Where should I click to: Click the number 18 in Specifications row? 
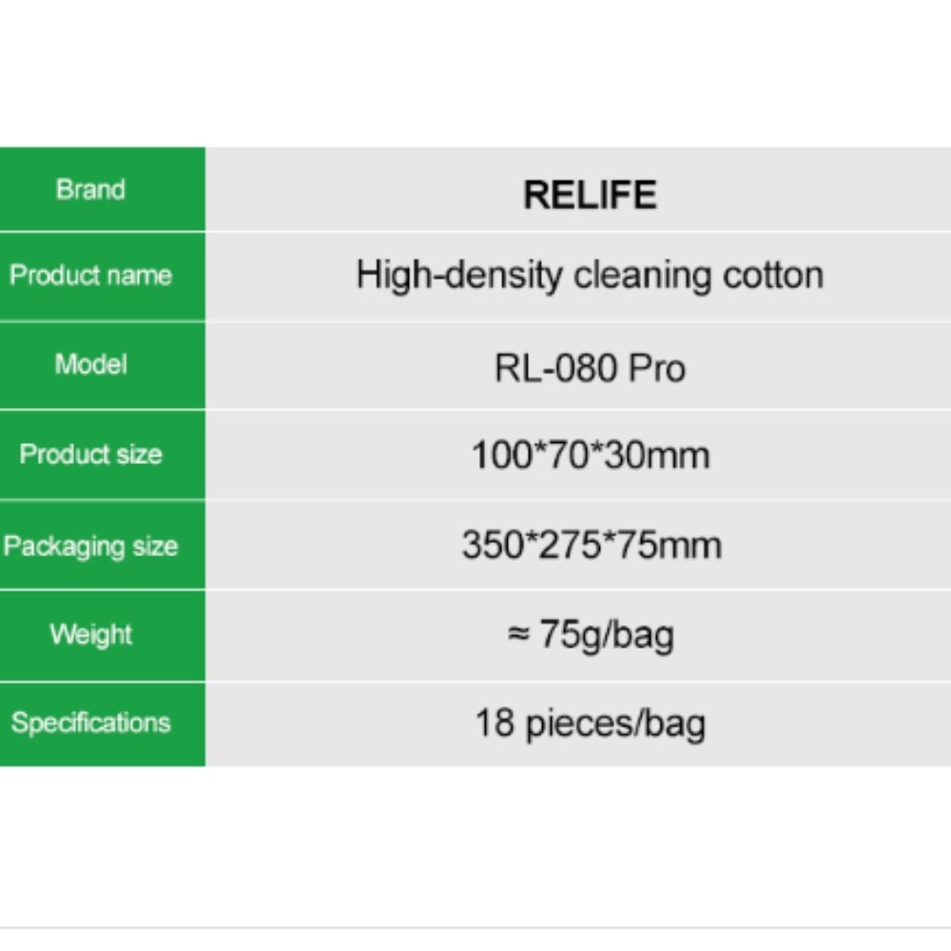[495, 723]
